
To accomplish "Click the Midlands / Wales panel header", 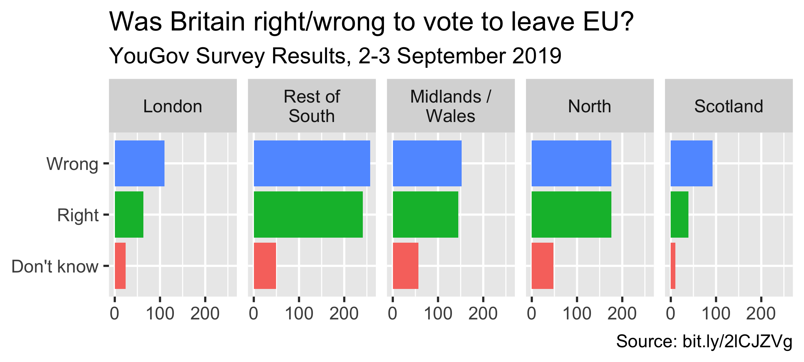I will point(451,106).
